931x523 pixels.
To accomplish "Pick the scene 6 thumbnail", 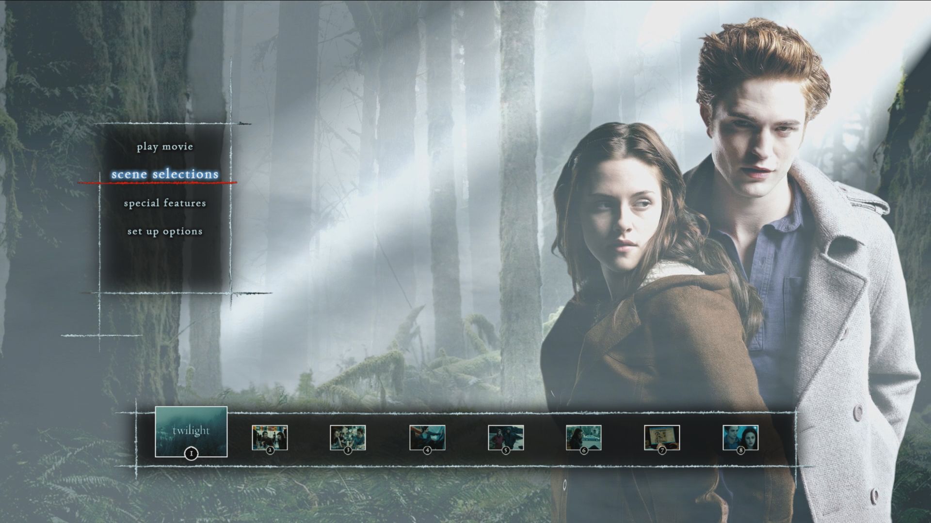I will coord(584,438).
